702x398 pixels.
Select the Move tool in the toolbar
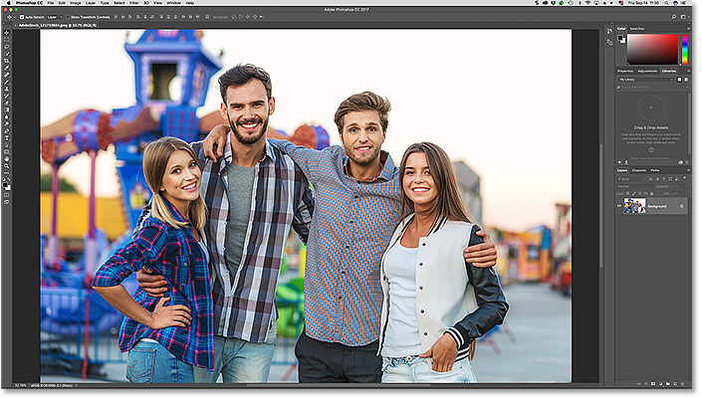coord(6,33)
